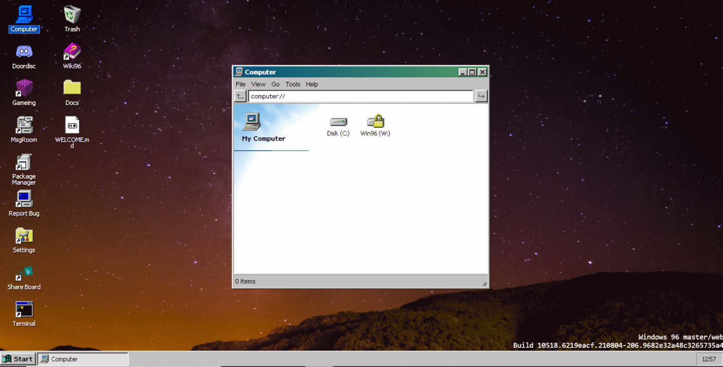The width and height of the screenshot is (723, 367).
Task: Click the up-directory arrow button
Action: [240, 96]
